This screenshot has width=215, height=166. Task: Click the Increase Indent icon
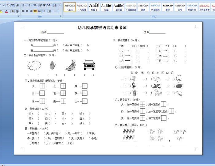point(45,5)
